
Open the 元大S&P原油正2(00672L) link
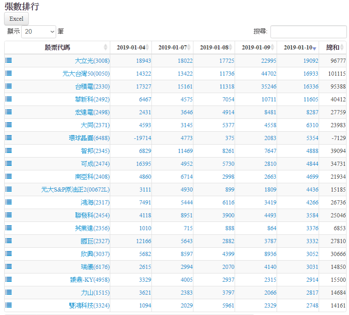click(75, 189)
